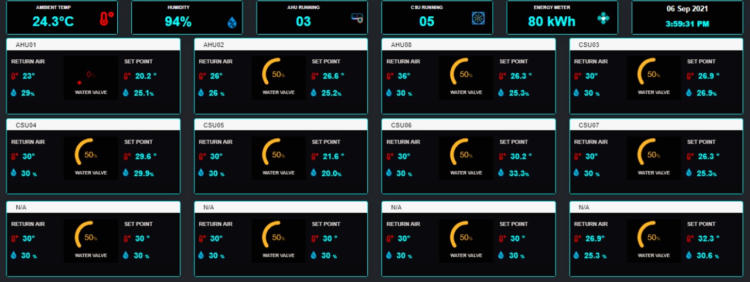Open the AHU02 panel header
This screenshot has width=750, height=282.
click(281, 45)
